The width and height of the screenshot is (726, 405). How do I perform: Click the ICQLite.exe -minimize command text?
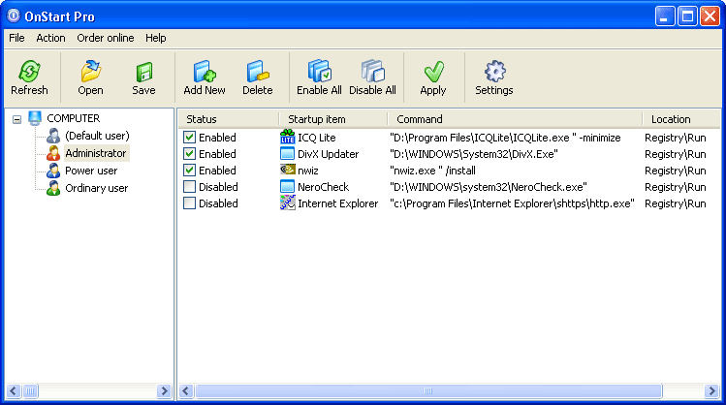(505, 138)
